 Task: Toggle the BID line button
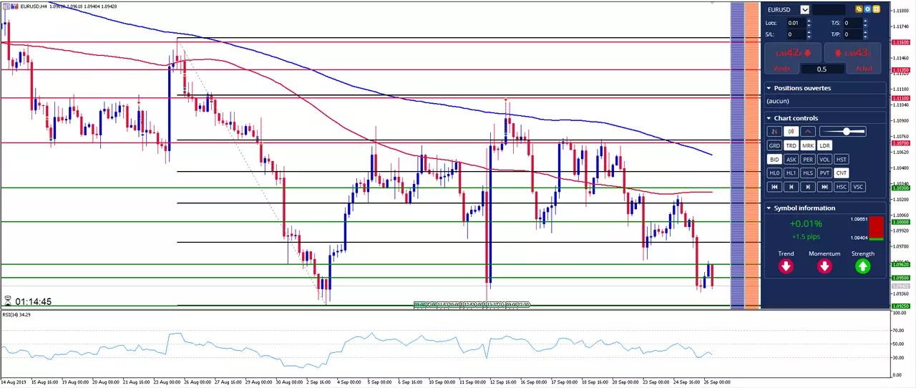coord(774,160)
